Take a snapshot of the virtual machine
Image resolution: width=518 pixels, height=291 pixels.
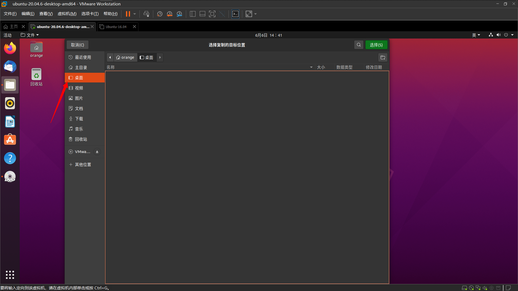point(159,14)
